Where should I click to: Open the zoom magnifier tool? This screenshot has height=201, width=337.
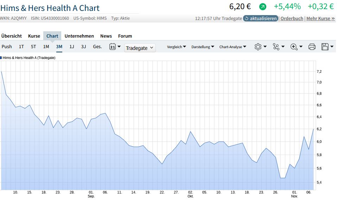294,47
